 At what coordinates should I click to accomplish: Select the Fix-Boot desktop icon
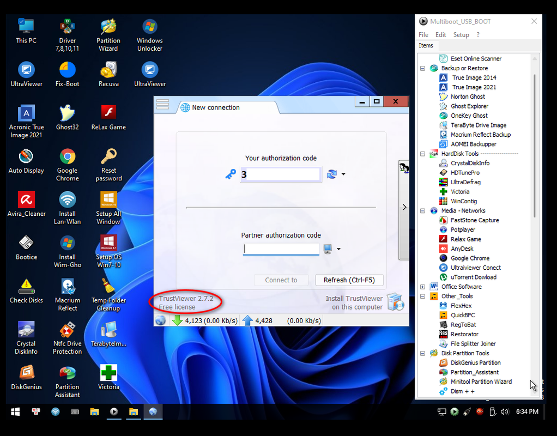pyautogui.click(x=67, y=74)
